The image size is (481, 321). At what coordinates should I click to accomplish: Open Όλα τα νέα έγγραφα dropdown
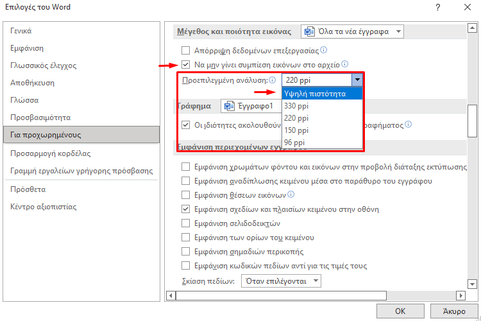pyautogui.click(x=352, y=31)
